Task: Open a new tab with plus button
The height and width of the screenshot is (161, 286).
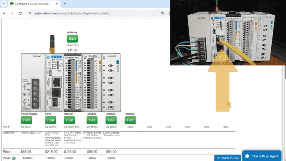Action: click(65, 4)
